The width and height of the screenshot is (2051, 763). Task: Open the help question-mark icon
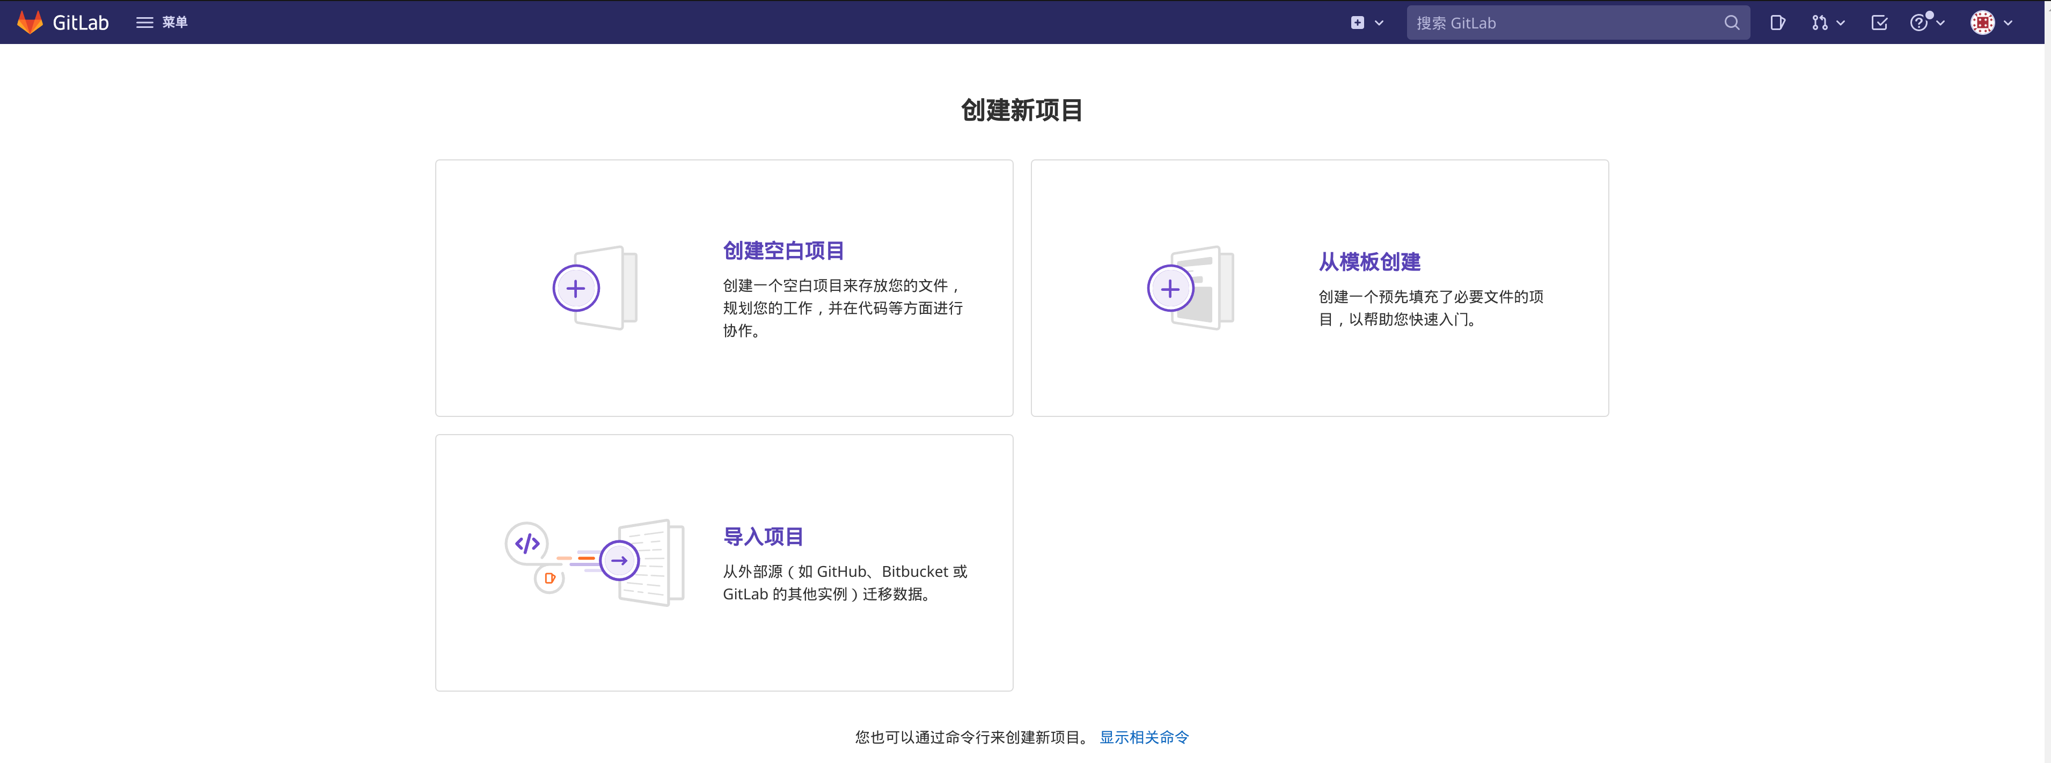tap(1919, 23)
